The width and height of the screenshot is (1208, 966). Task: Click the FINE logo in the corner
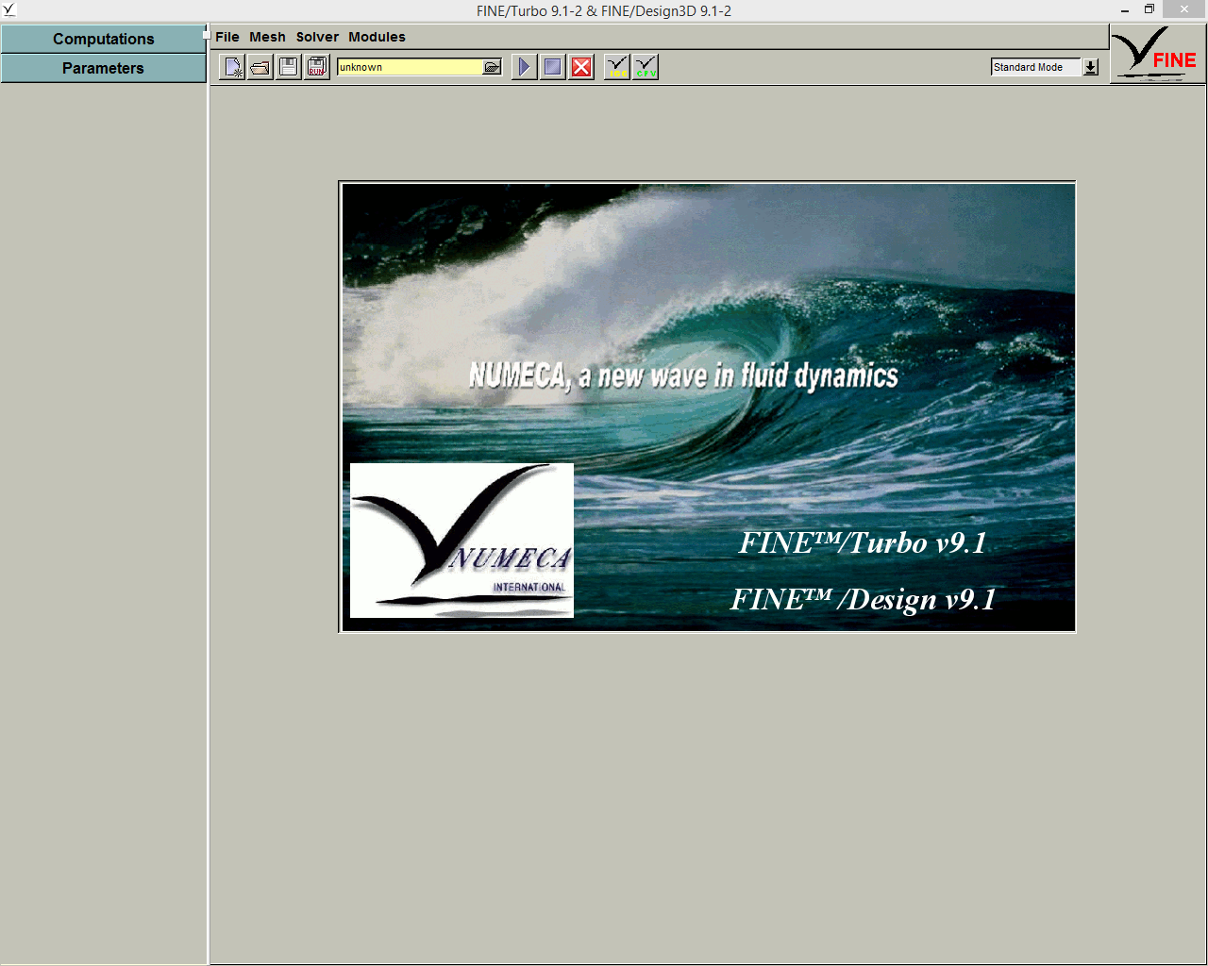tap(1158, 54)
